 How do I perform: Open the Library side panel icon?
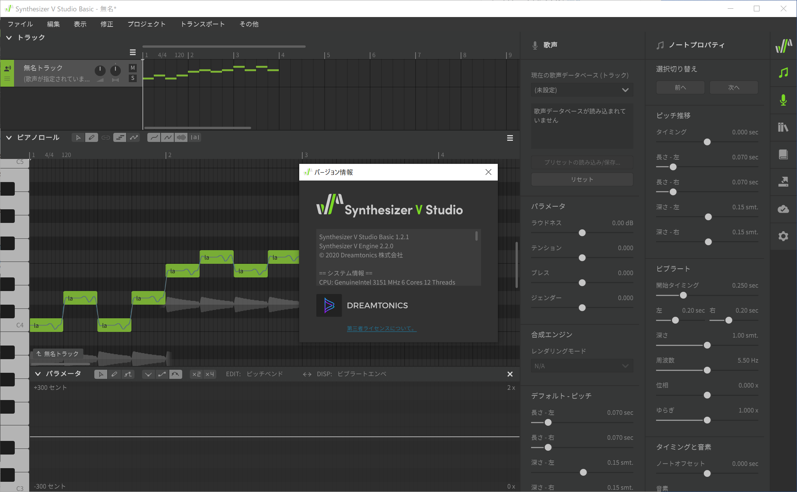[783, 127]
